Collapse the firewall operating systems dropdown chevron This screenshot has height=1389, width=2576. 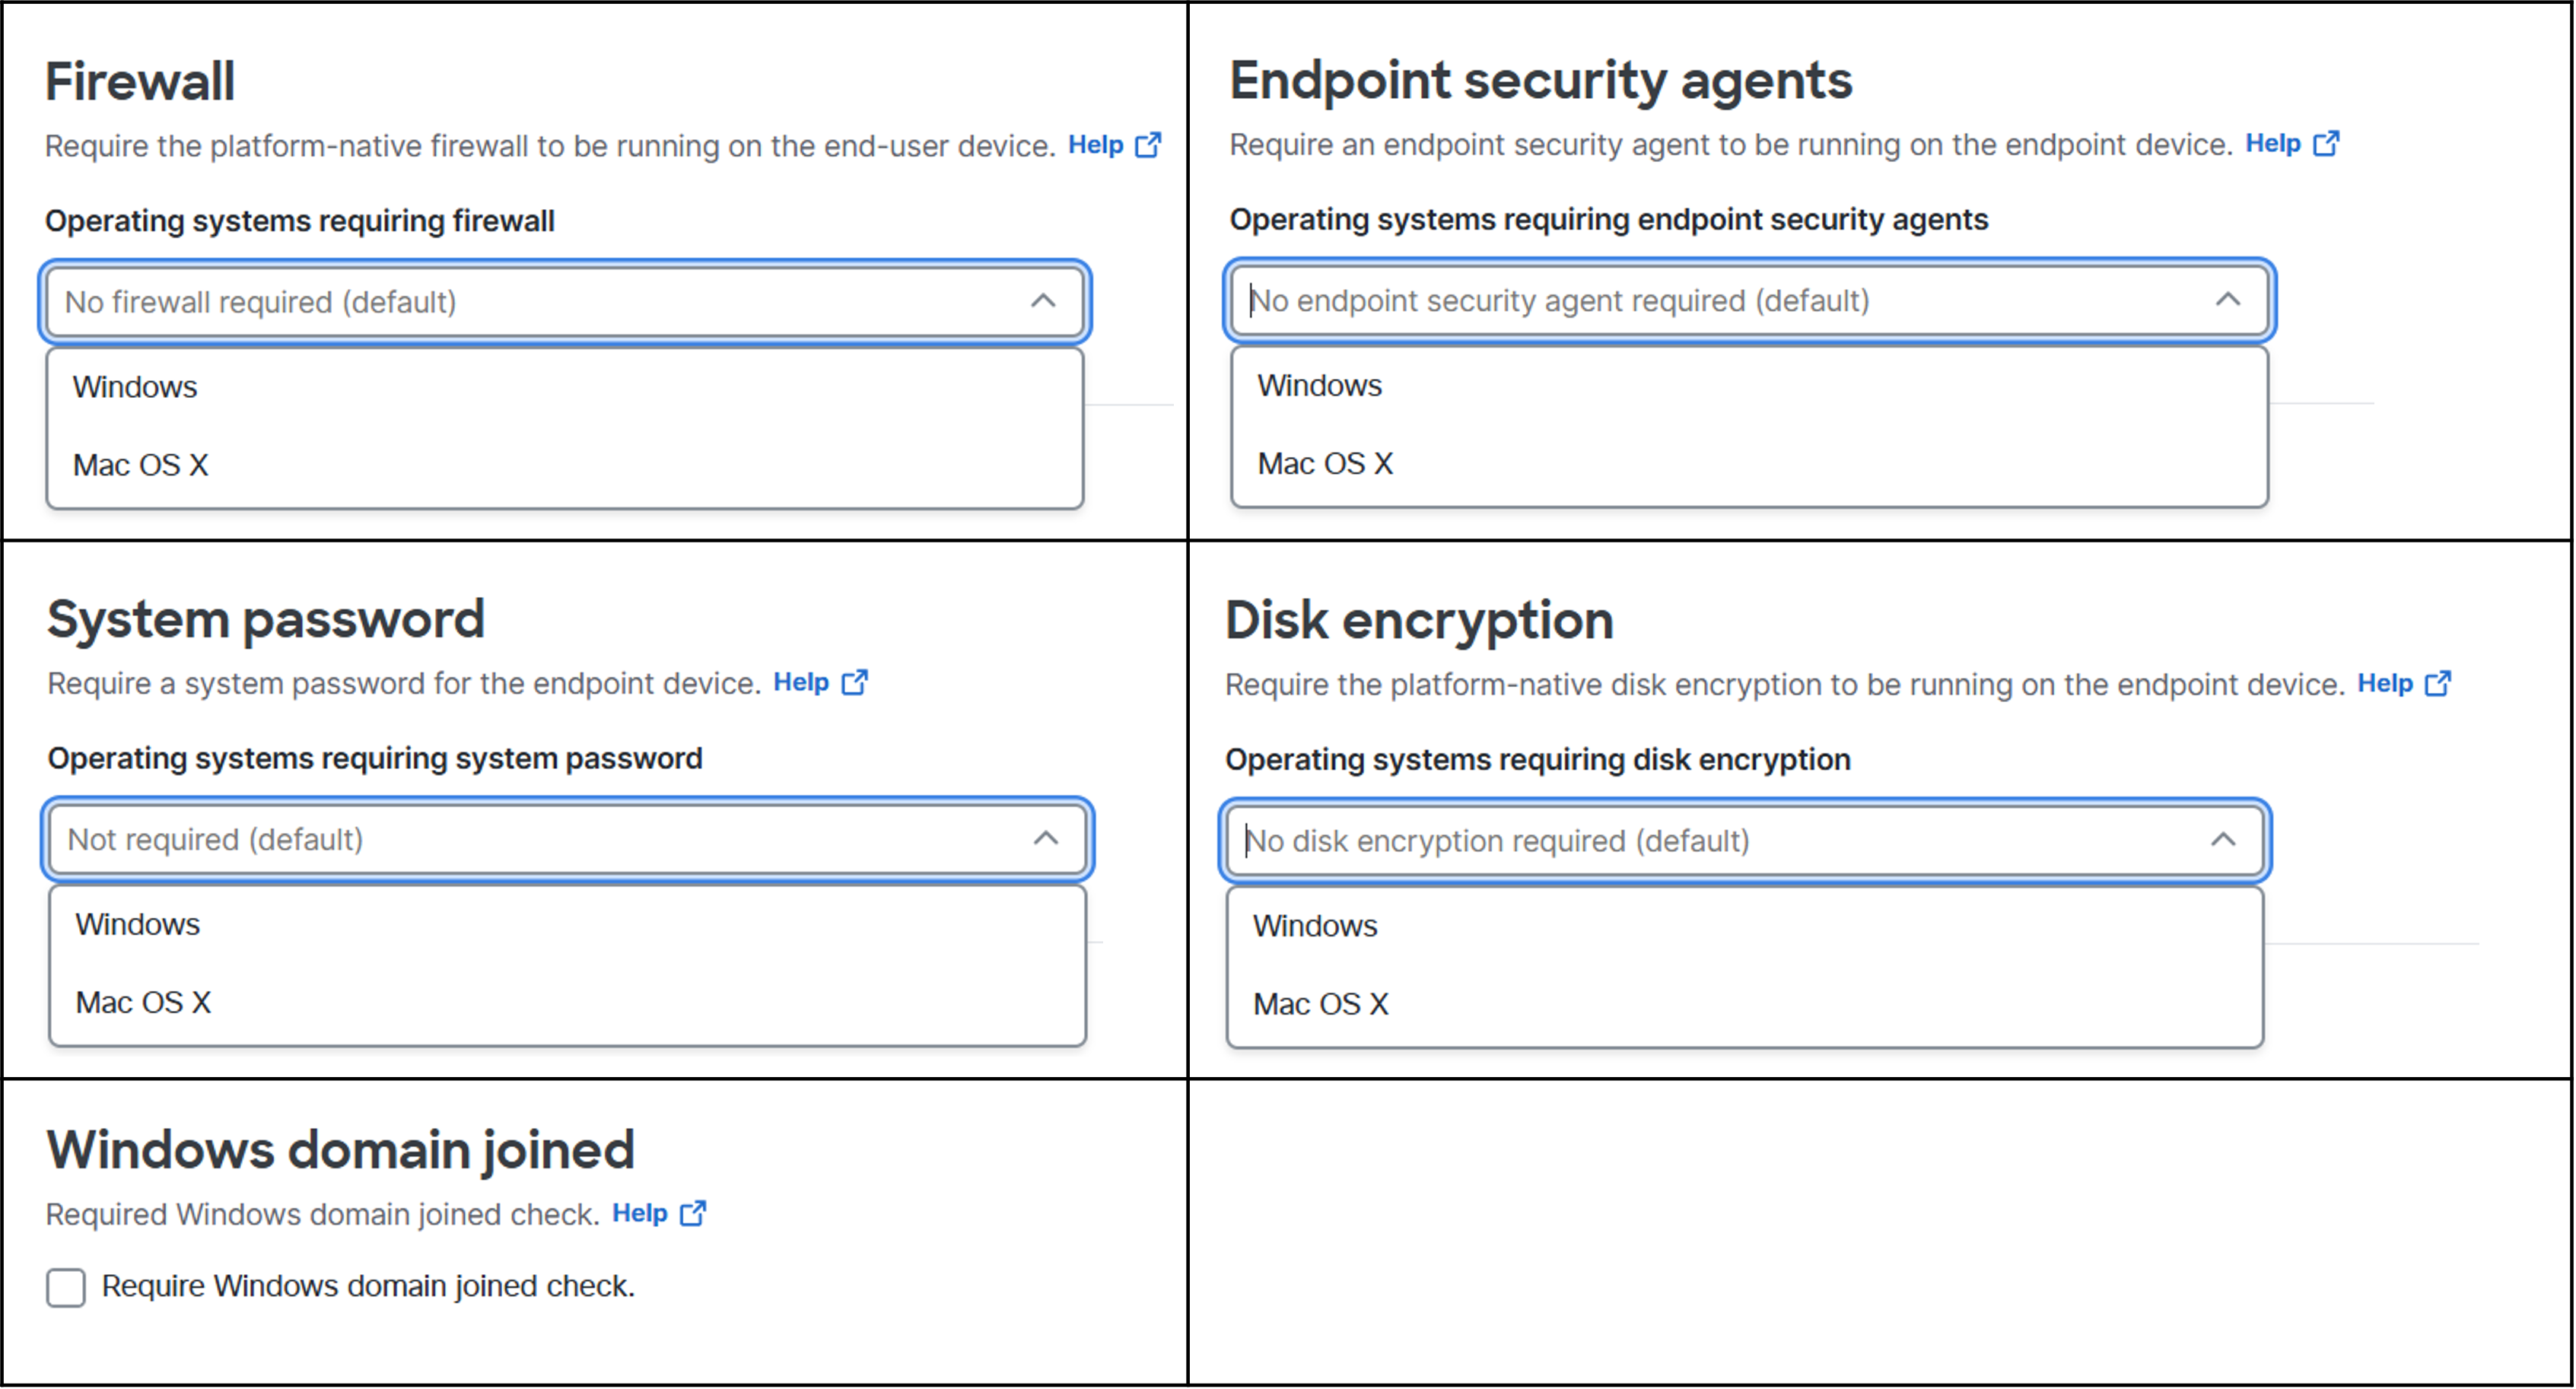(1043, 301)
